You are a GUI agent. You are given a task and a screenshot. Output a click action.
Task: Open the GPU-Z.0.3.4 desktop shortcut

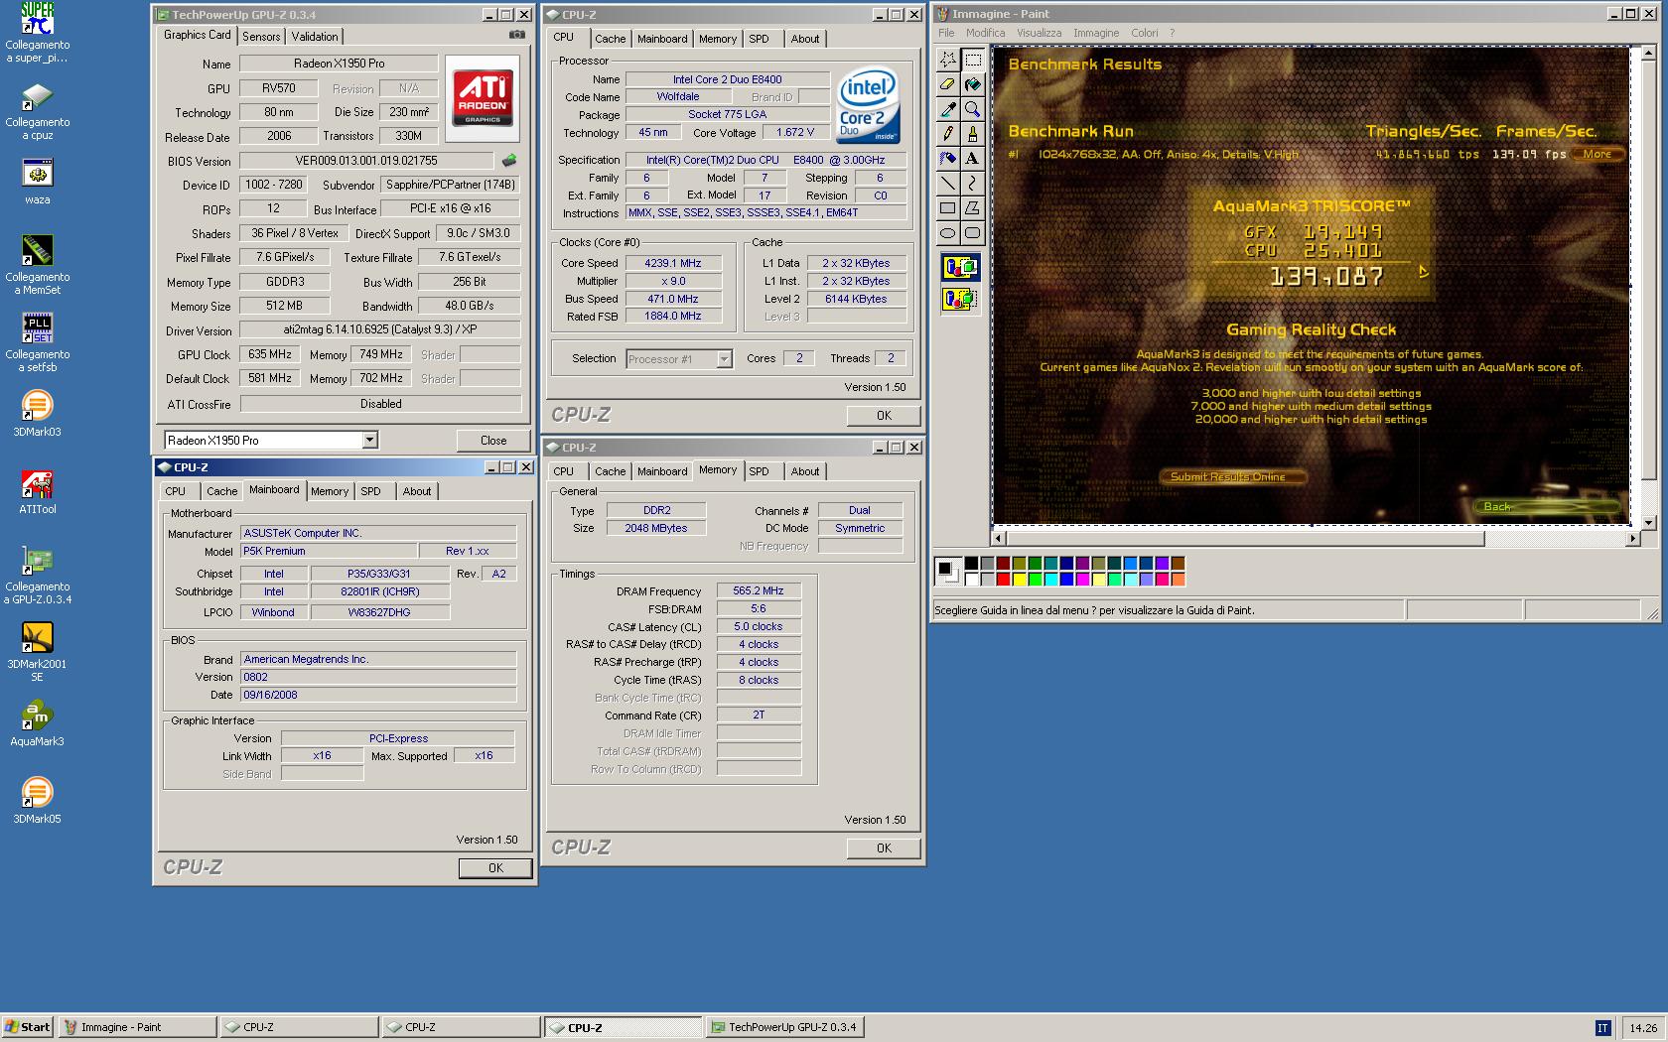pyautogui.click(x=38, y=575)
